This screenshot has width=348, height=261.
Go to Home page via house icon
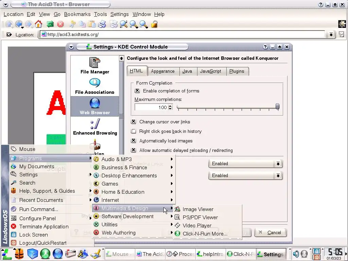coord(39,24)
